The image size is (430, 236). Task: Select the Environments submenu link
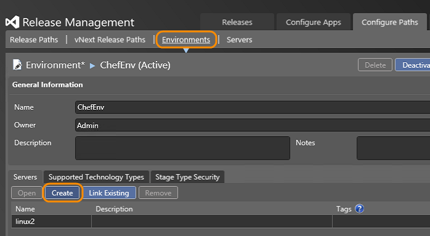tap(186, 40)
